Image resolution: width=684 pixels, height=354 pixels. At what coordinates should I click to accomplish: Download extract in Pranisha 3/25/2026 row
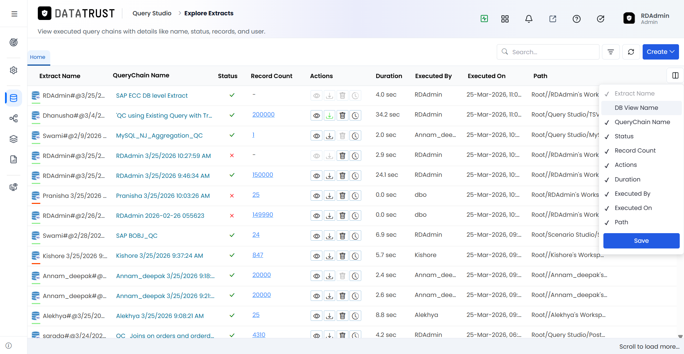(330, 196)
